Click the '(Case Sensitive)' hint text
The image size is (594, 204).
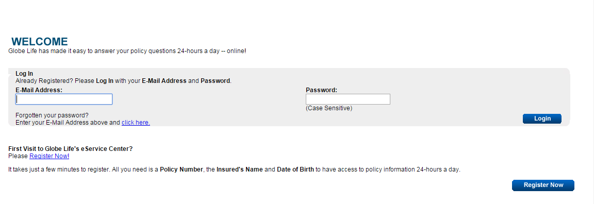pyautogui.click(x=329, y=108)
